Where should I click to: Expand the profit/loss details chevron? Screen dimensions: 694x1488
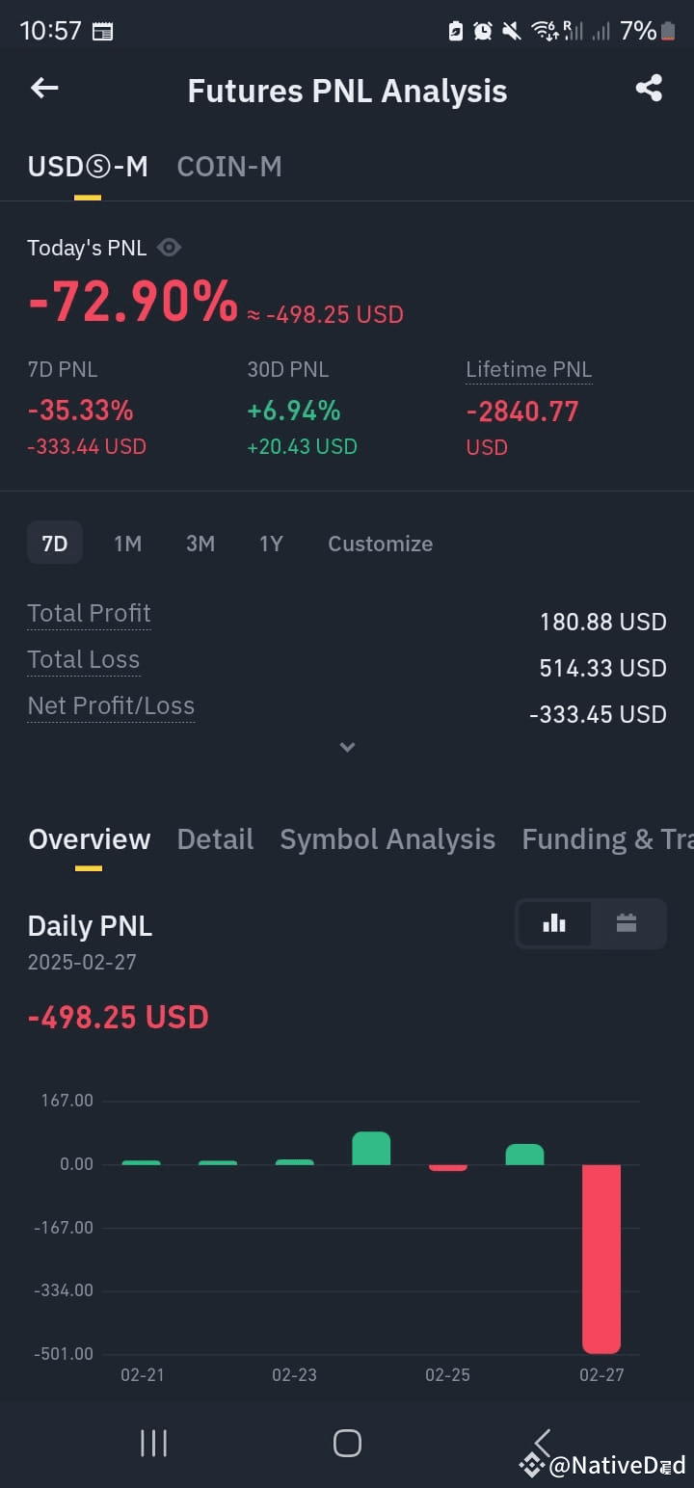click(x=347, y=747)
